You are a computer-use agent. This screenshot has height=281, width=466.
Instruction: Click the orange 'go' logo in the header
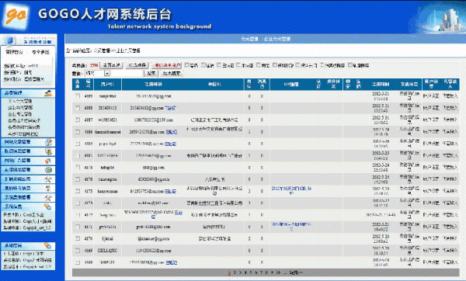16,16
